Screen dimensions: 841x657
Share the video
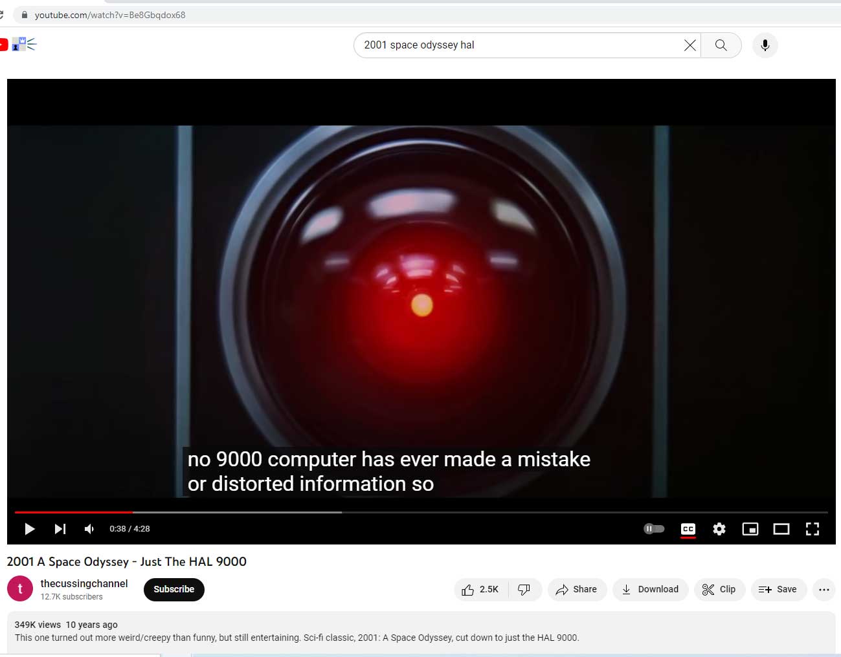pyautogui.click(x=577, y=589)
